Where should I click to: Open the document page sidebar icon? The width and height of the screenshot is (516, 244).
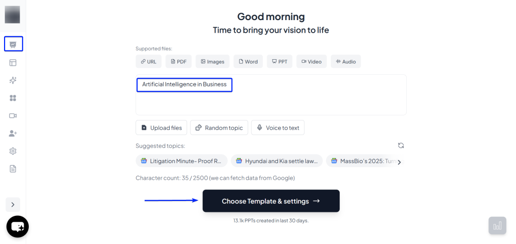[13, 169]
